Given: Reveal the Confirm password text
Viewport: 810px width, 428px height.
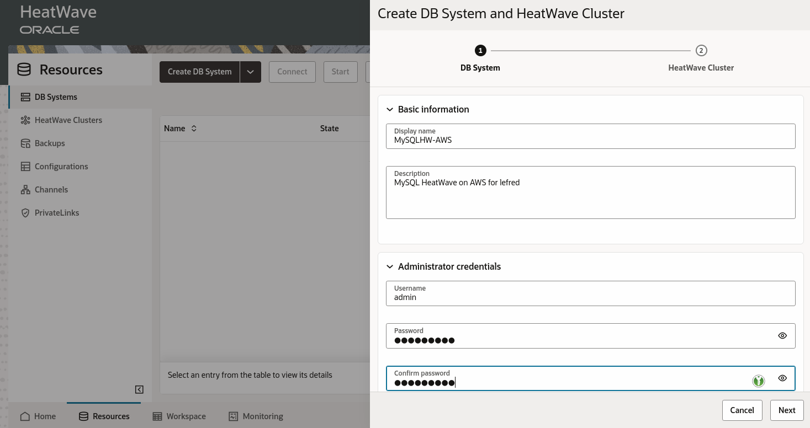Looking at the screenshot, I should (782, 378).
